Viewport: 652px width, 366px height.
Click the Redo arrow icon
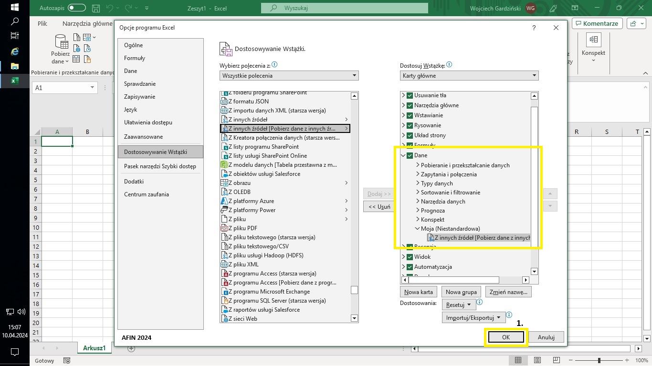[x=129, y=8]
